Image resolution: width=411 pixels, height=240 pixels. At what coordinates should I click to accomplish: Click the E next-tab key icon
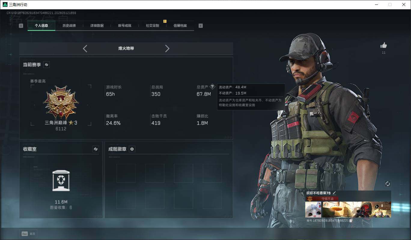(x=201, y=26)
